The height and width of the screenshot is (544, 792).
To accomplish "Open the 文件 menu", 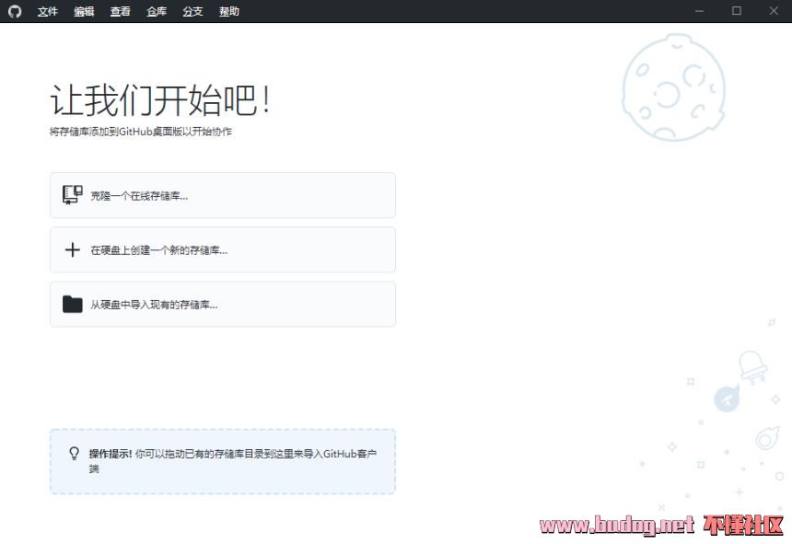I will click(48, 11).
